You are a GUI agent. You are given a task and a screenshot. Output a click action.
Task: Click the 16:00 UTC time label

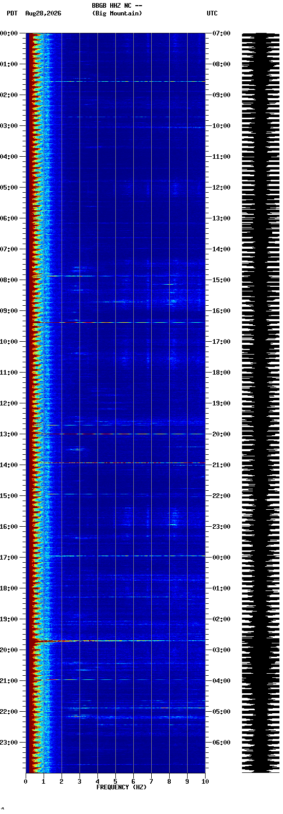(221, 311)
